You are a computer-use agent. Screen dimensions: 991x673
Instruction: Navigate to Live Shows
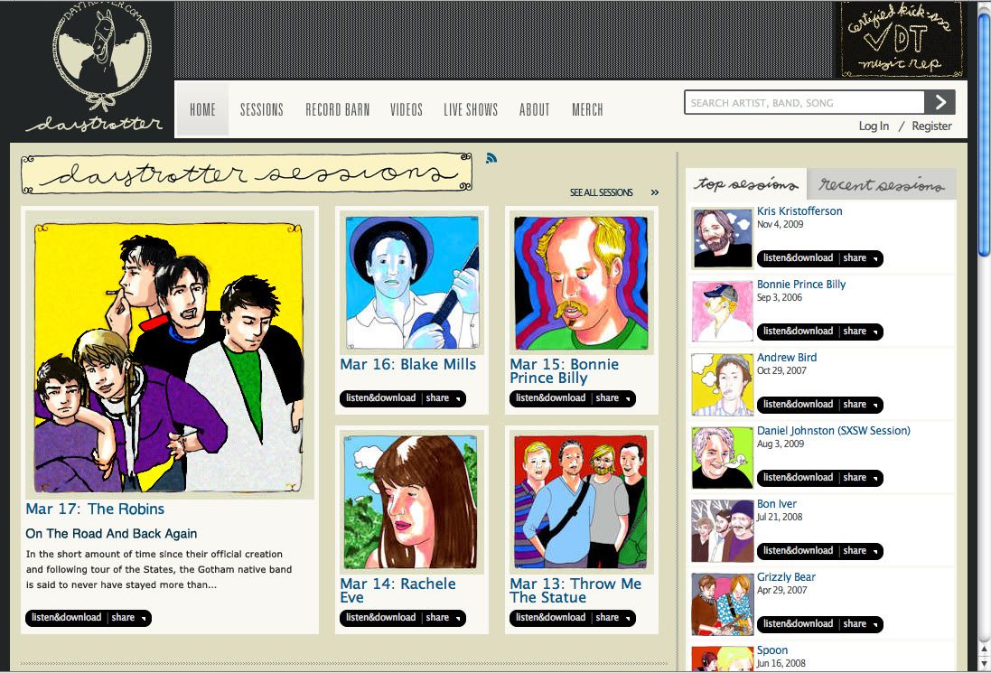(x=471, y=109)
